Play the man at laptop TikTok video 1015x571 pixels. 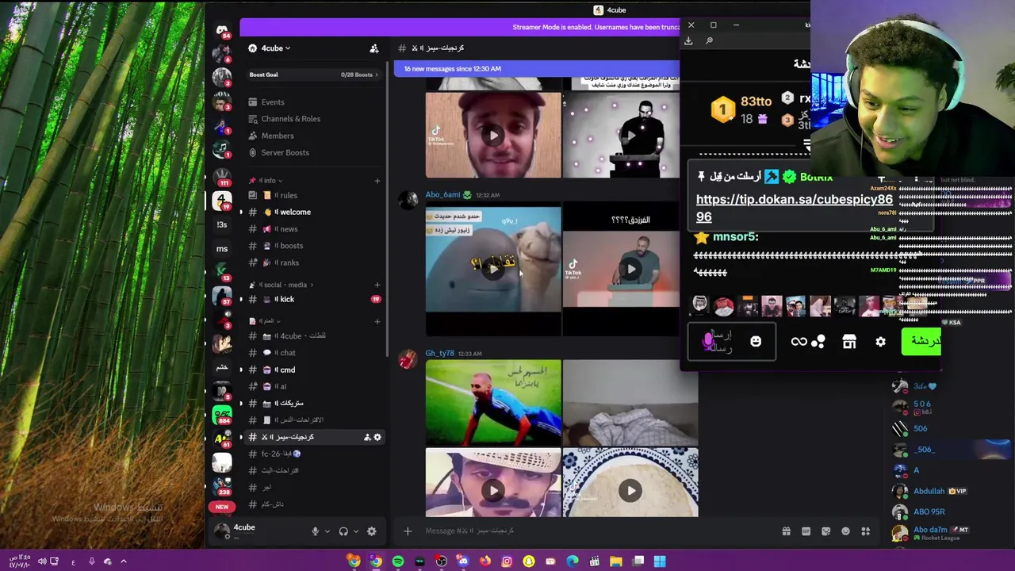tap(630, 270)
